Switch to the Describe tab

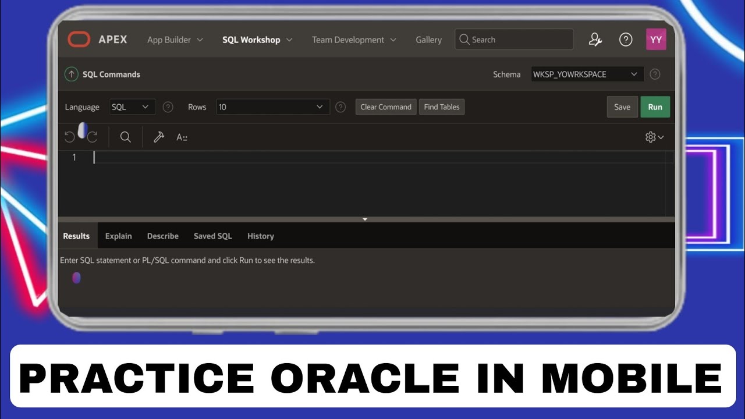[x=163, y=236]
